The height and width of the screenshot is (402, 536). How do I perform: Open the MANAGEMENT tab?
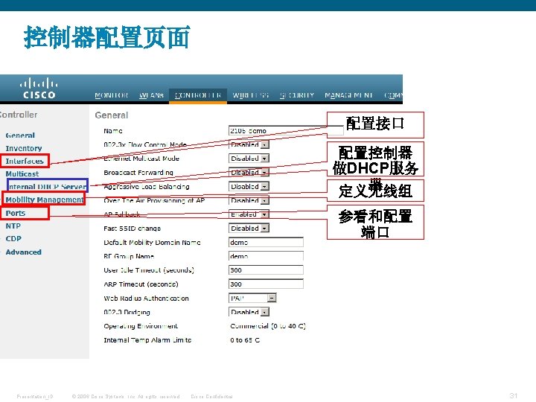[x=348, y=95]
